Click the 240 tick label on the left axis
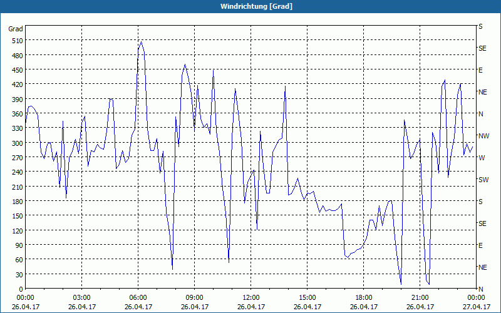The height and width of the screenshot is (313, 501). click(18, 173)
